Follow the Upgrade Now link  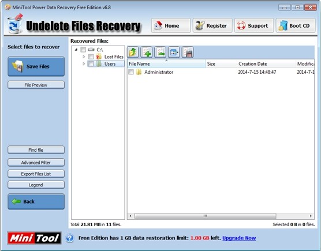239,238
